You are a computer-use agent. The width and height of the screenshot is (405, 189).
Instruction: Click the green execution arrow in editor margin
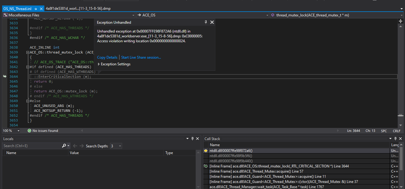click(x=5, y=77)
